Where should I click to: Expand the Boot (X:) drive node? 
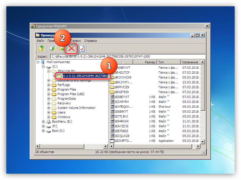43,131
